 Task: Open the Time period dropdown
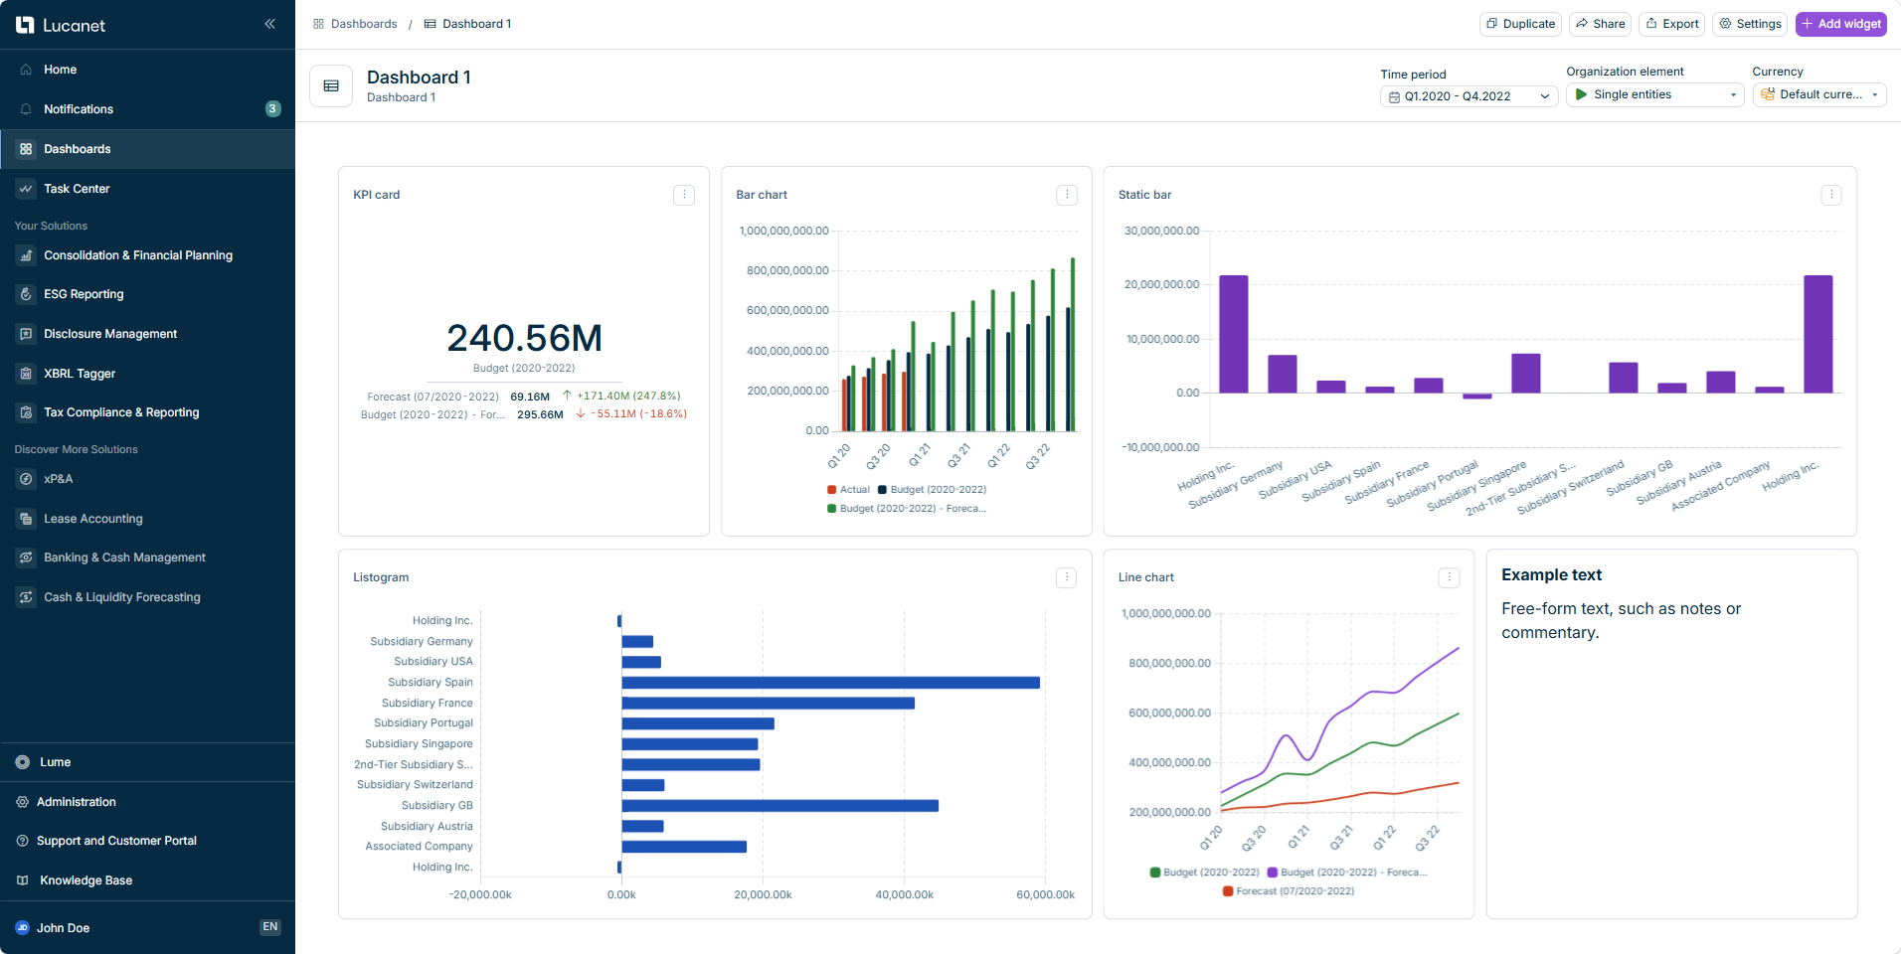(1469, 96)
